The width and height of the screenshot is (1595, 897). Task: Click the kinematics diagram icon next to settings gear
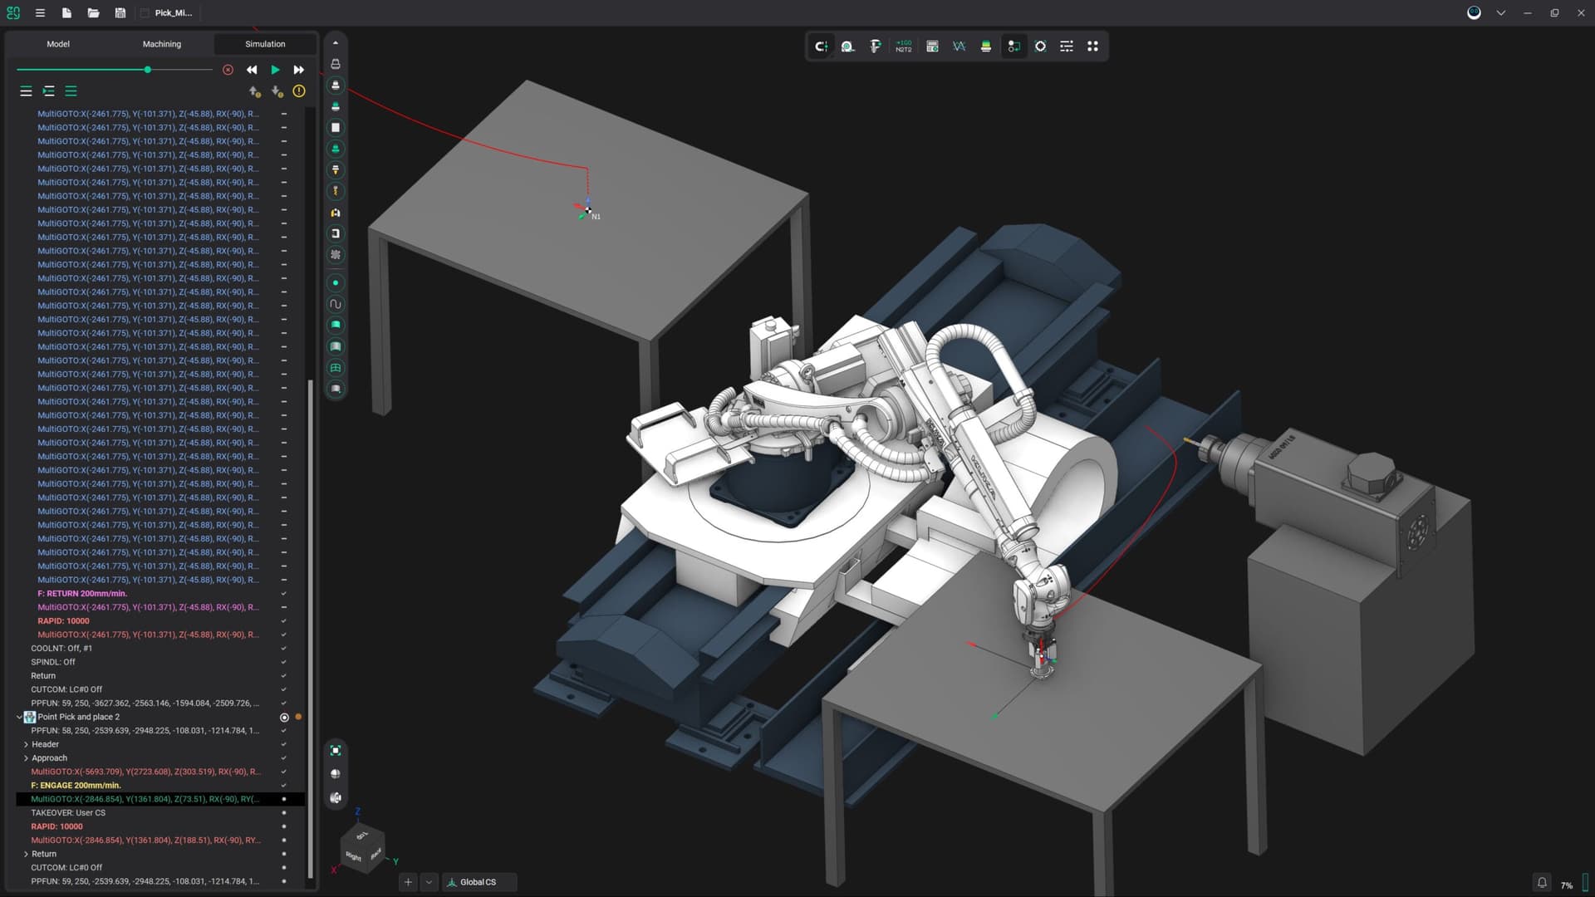pos(1013,47)
